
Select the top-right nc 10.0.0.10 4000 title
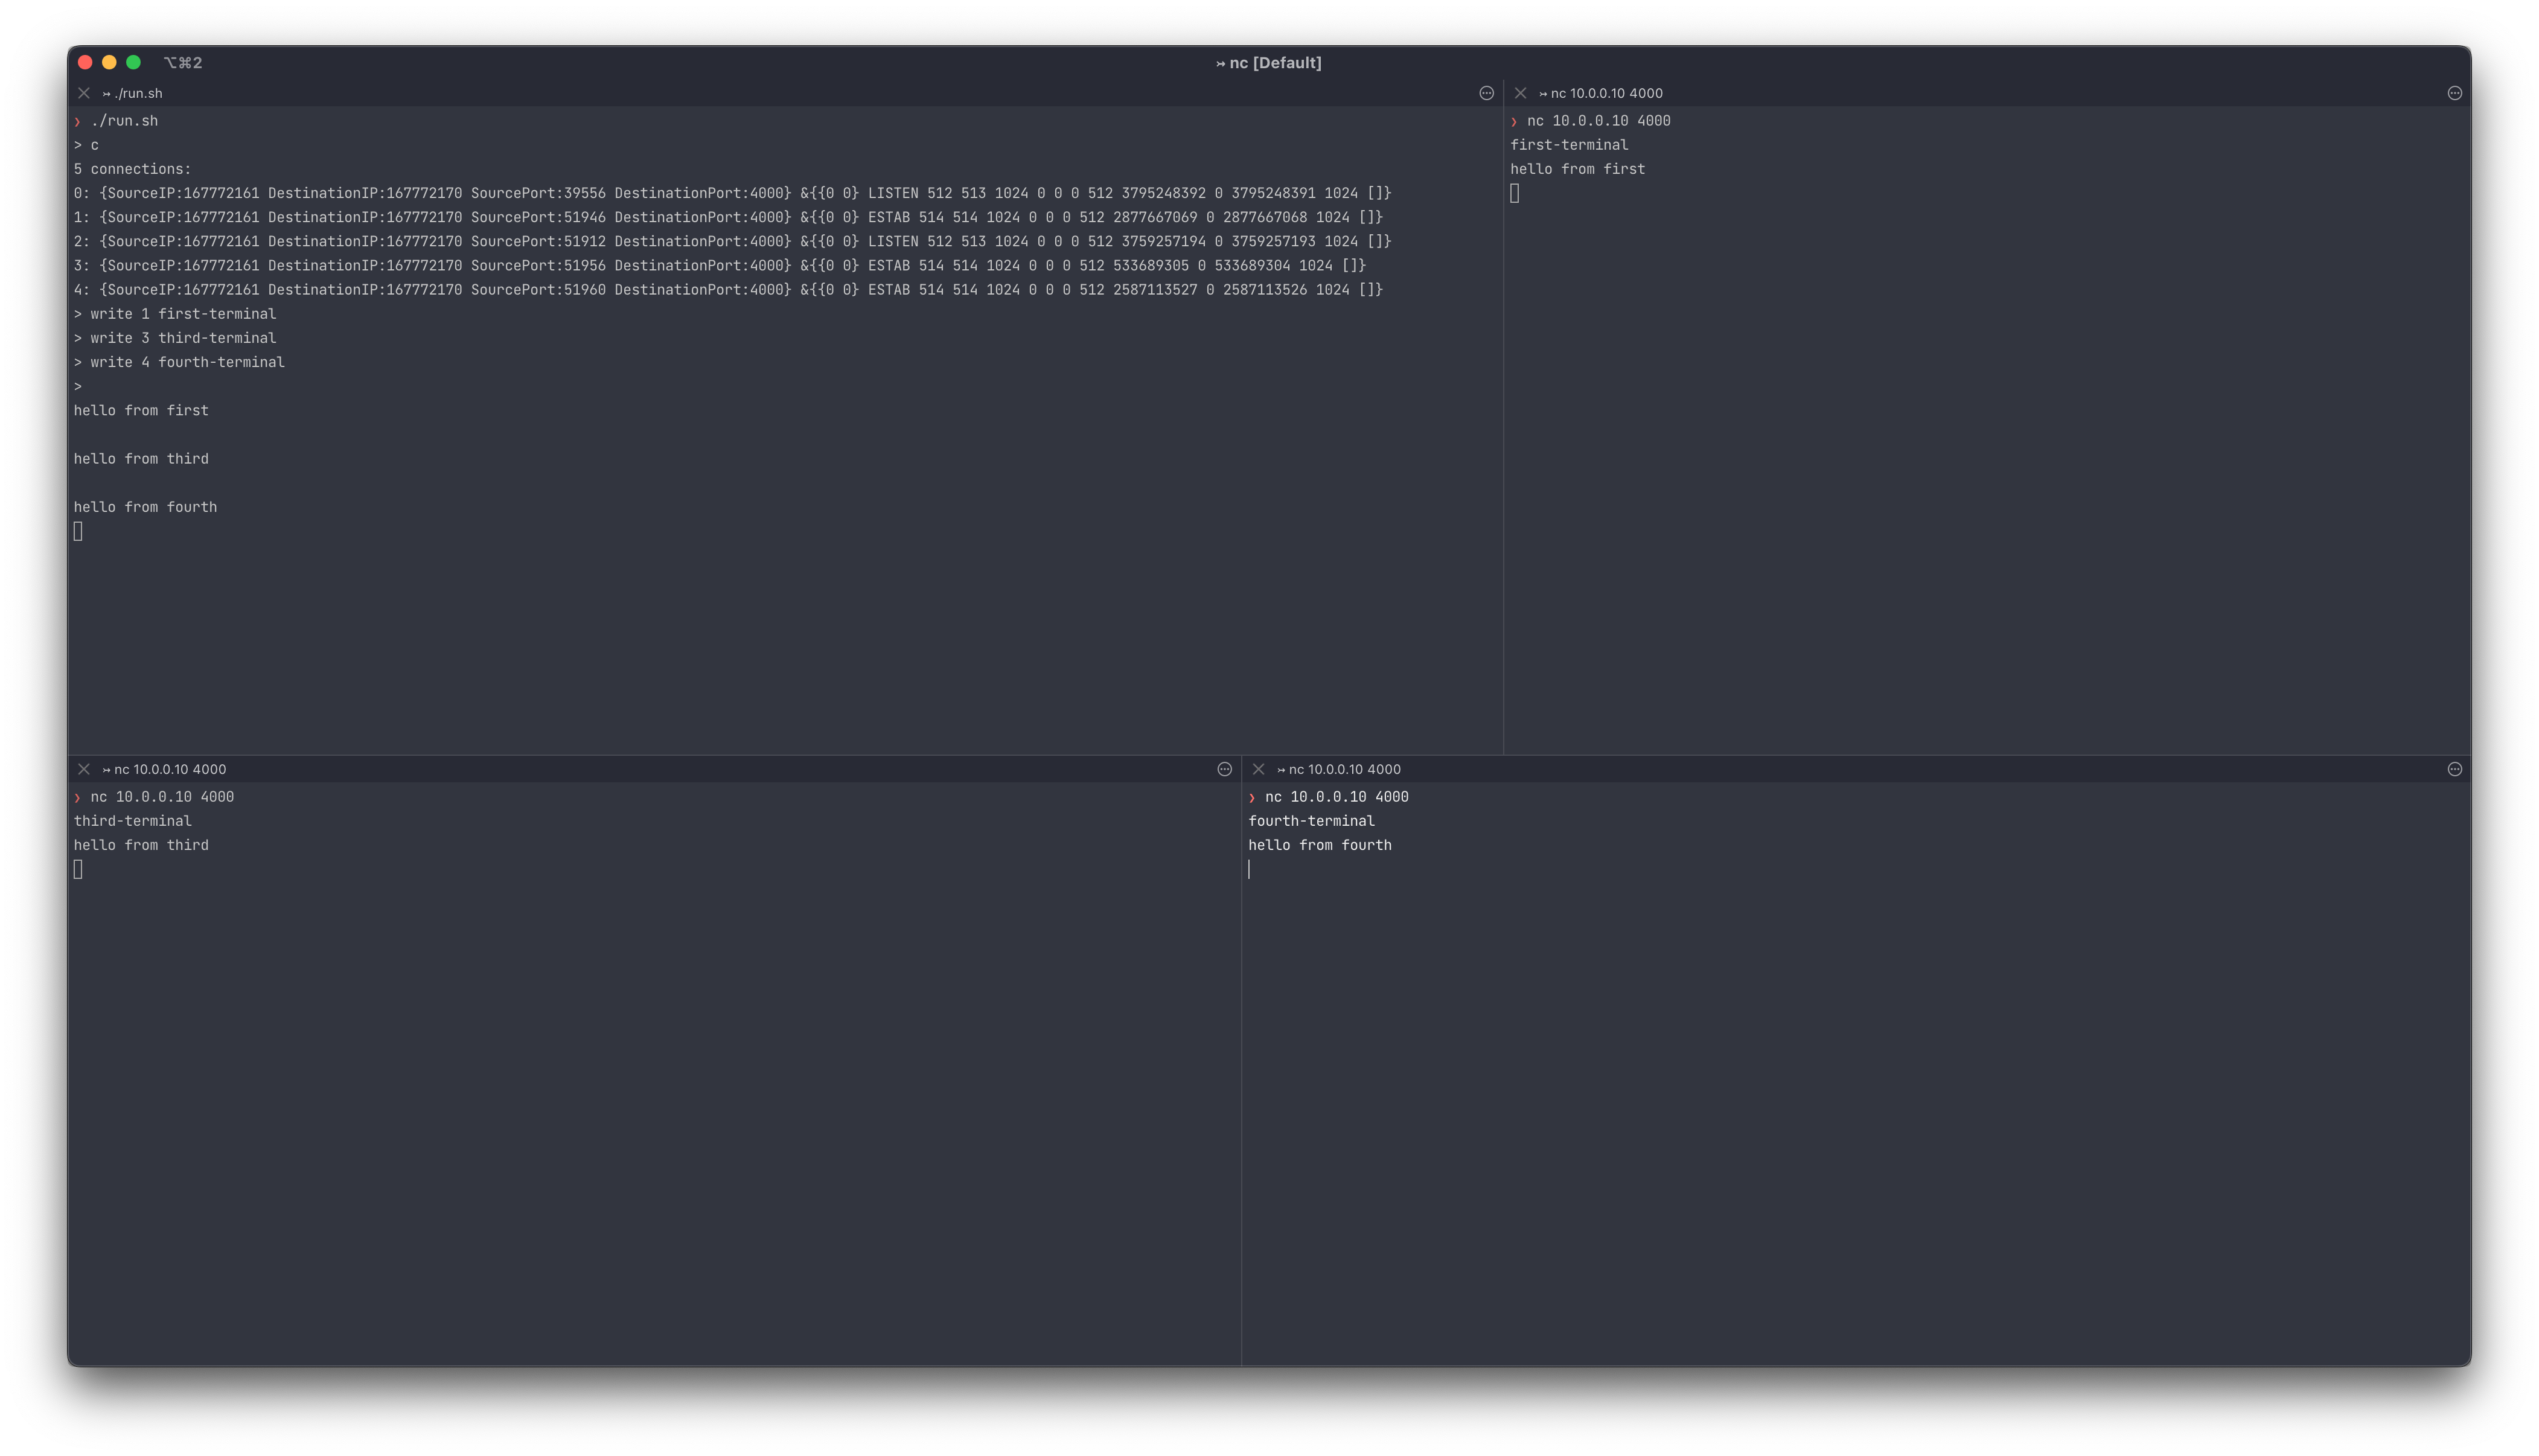coord(1606,93)
